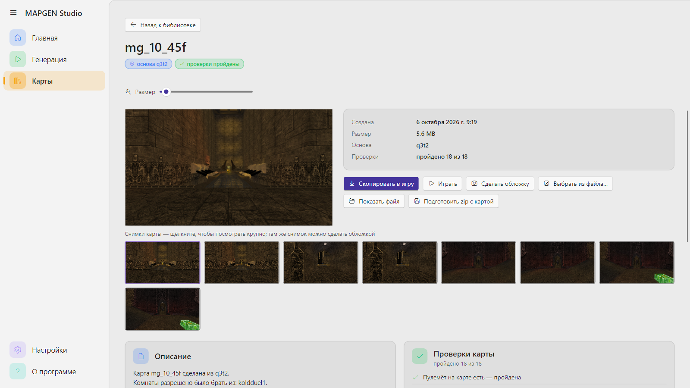
Task: Open the gear icon Настройки
Action: 18,350
